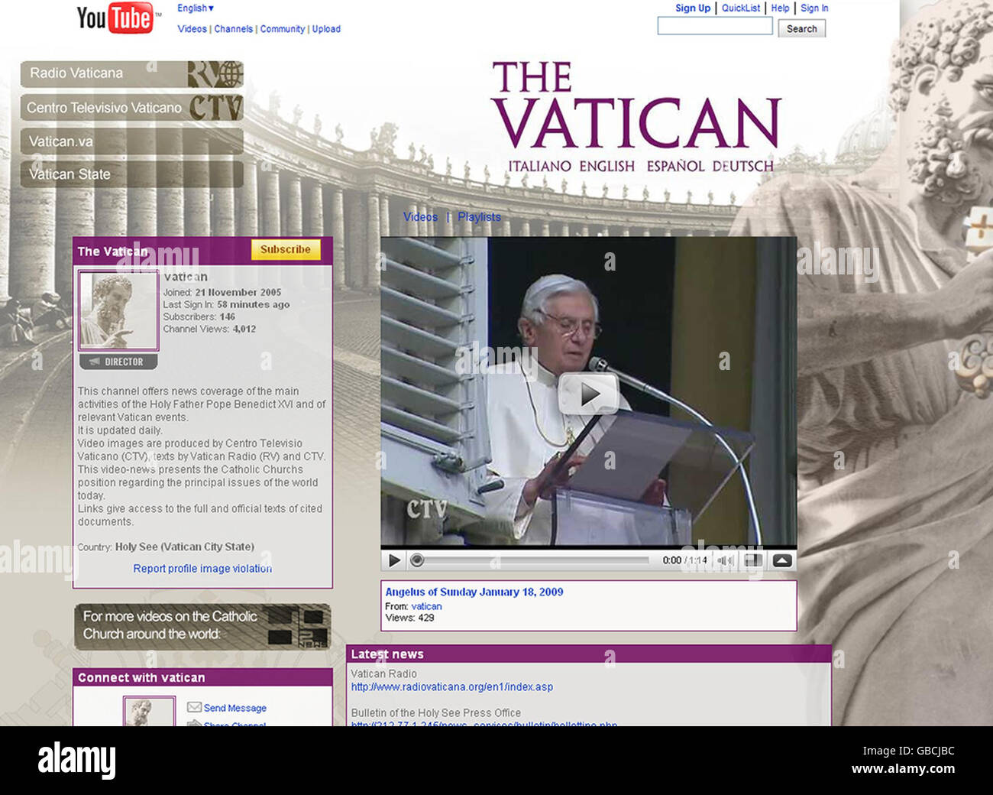Select ENGLISH language under Vatican title

[606, 167]
